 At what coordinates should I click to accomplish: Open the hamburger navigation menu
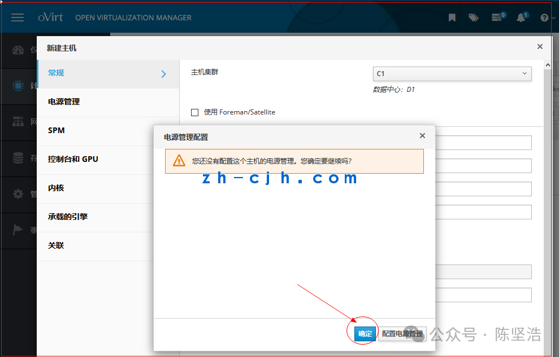[17, 17]
